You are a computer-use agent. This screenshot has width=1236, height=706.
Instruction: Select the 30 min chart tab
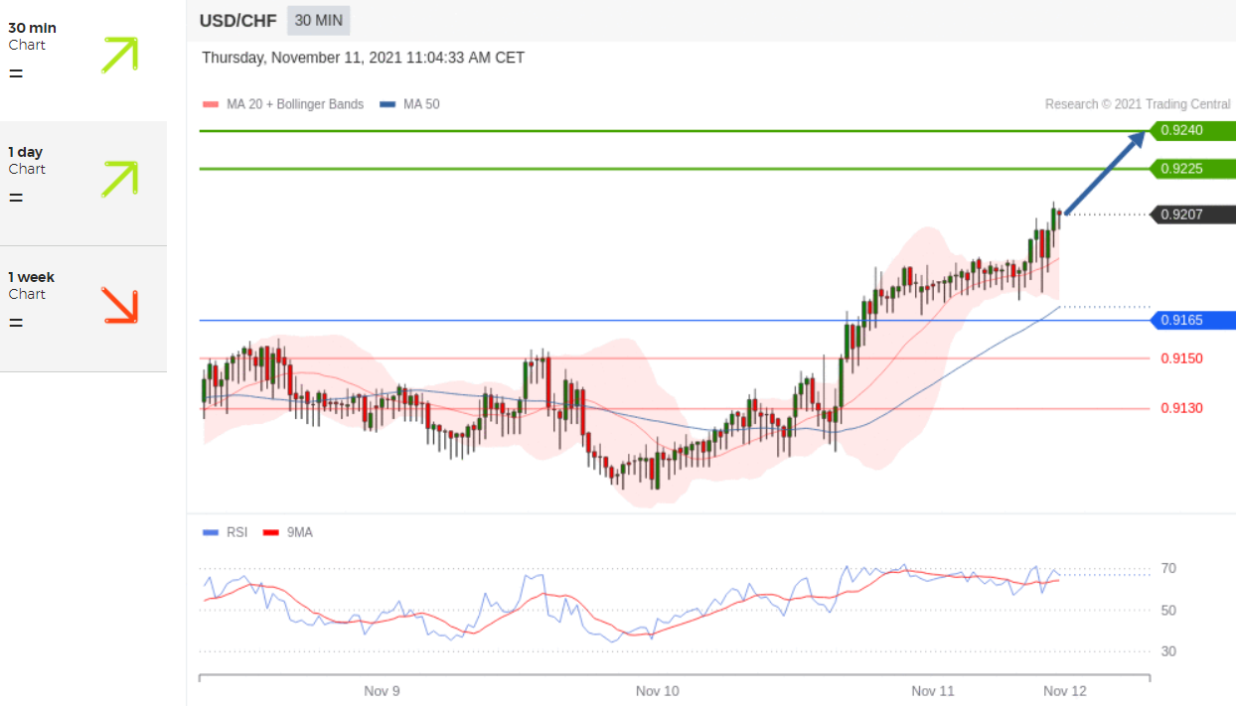(x=83, y=59)
